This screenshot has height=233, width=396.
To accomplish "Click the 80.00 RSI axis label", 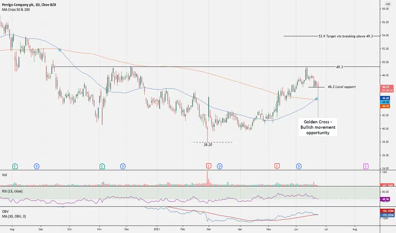I will tap(385, 192).
